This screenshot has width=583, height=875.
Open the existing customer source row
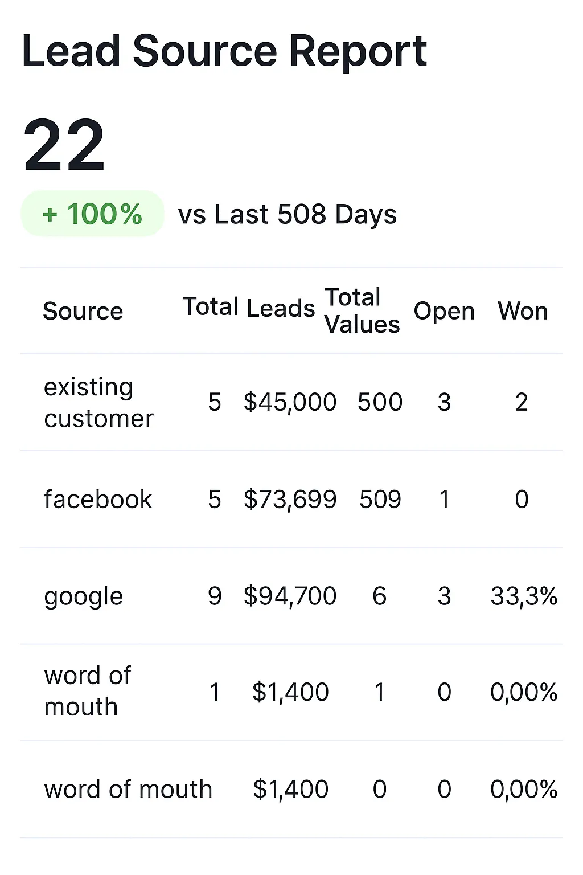point(98,403)
